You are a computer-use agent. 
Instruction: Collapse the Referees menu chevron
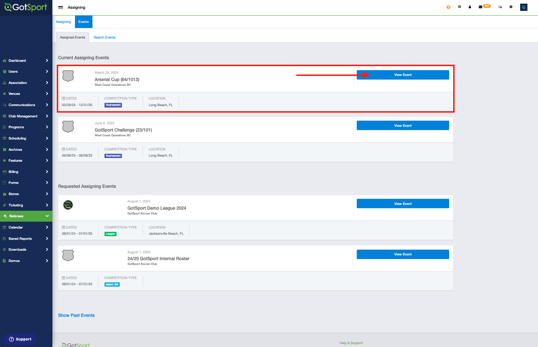[x=47, y=216]
